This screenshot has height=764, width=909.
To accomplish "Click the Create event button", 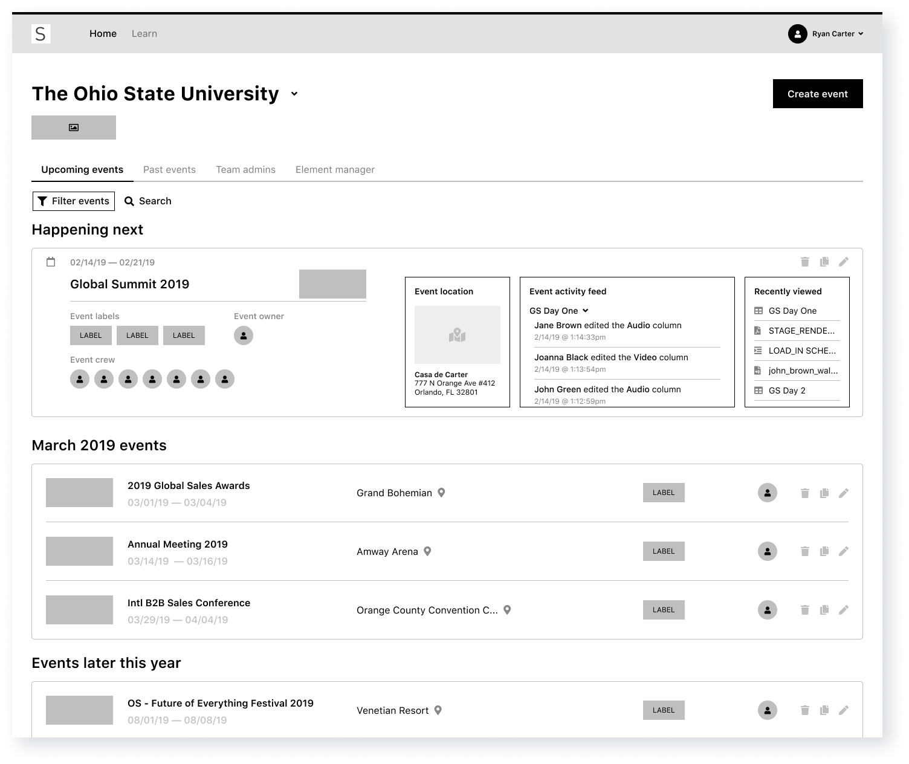I will [x=818, y=94].
